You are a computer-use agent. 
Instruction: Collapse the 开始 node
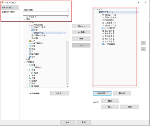pyautogui.click(x=24, y=19)
